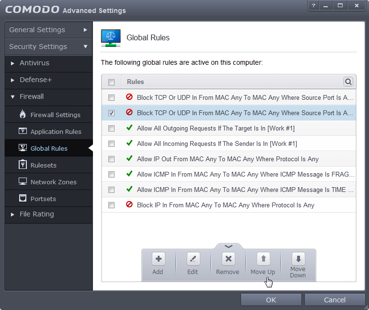
Task: Click the Cancel button
Action: 334,300
